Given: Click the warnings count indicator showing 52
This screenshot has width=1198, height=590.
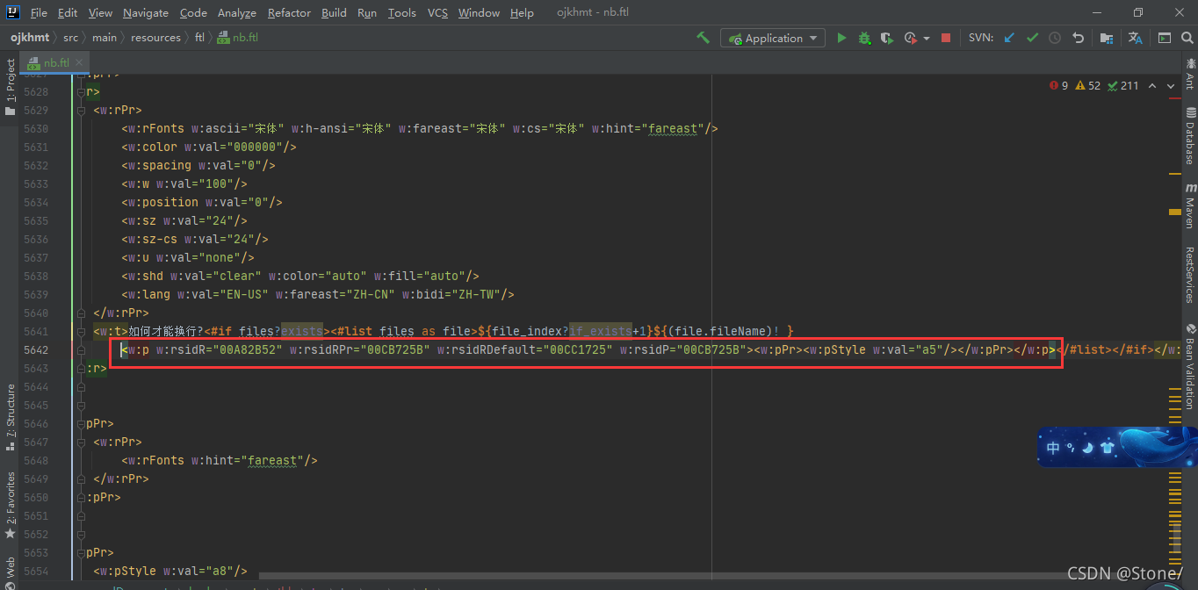Looking at the screenshot, I should (x=1087, y=85).
